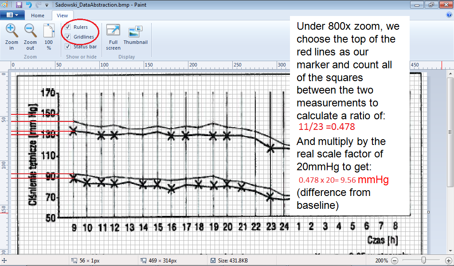The height and width of the screenshot is (266, 454).
Task: Click the Zoom in magnifier icon
Action: click(12, 31)
